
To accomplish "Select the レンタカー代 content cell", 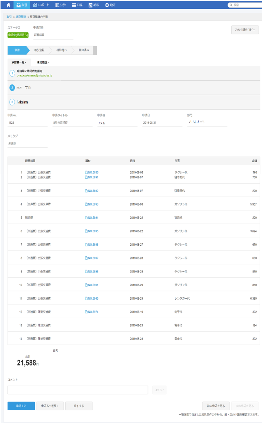I will point(182,299).
